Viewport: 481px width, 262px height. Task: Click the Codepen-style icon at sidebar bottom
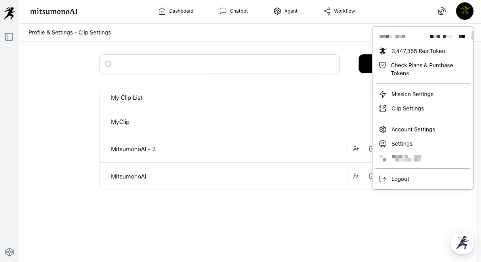[x=9, y=252]
